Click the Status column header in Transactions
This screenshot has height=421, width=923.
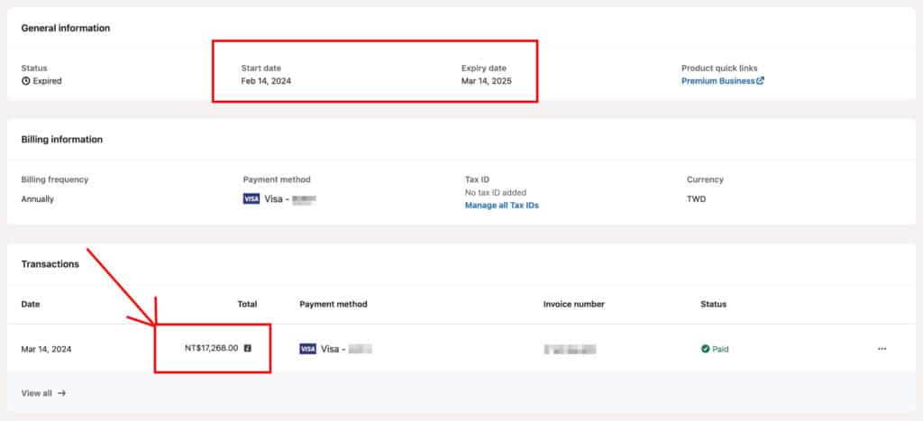click(714, 305)
